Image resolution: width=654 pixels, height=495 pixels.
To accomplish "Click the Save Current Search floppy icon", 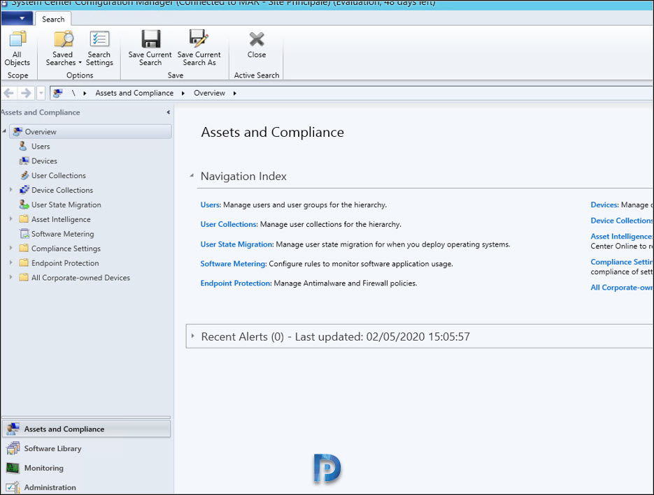I will point(150,39).
